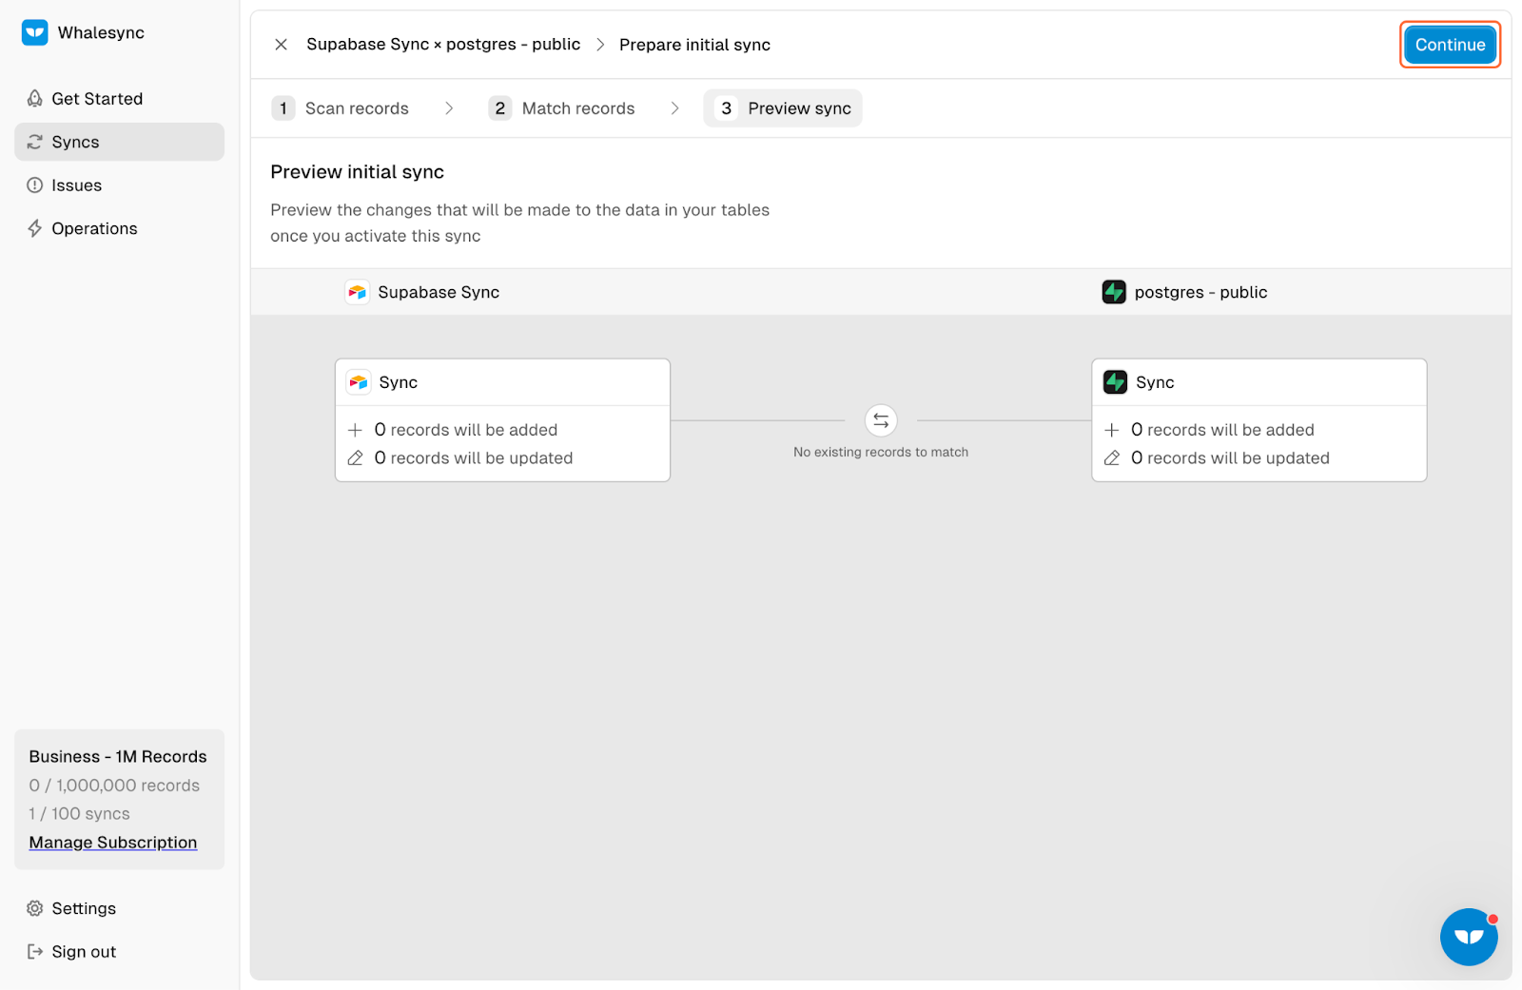Open Settings in the sidebar

[x=119, y=908]
